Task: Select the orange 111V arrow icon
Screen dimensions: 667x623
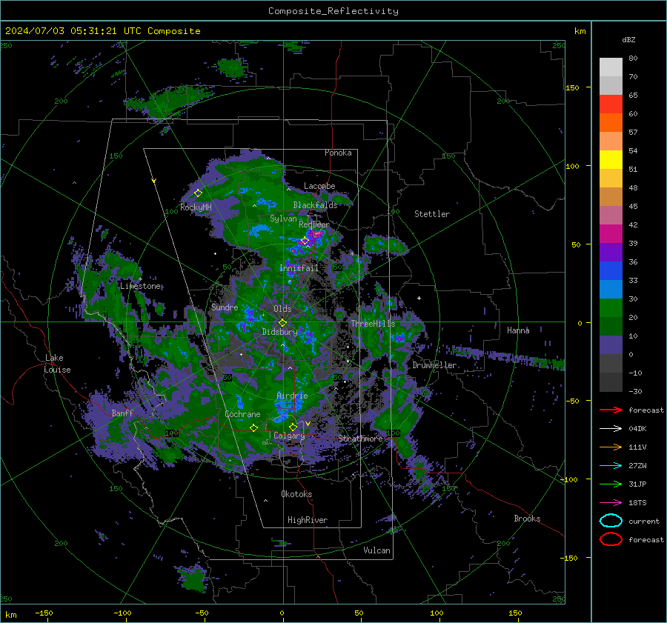Action: pyautogui.click(x=611, y=447)
